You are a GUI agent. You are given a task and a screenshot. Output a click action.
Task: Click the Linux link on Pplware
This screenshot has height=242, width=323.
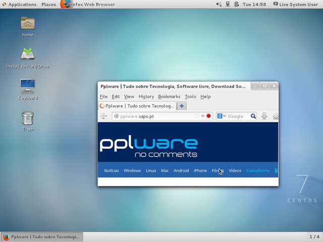click(151, 170)
